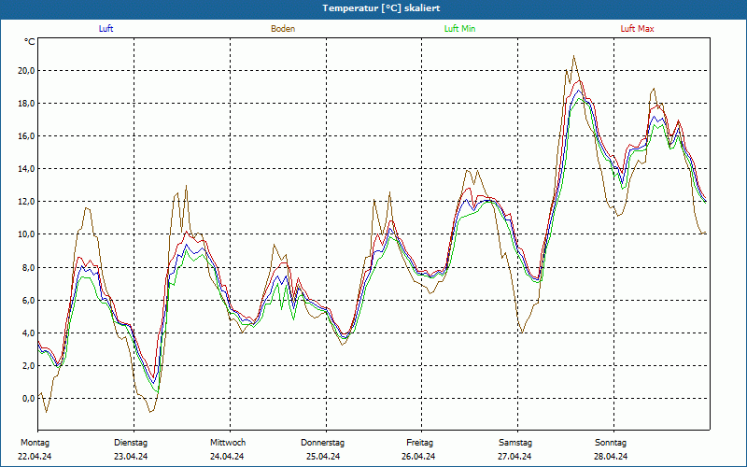The height and width of the screenshot is (467, 747).
Task: Click the Samstag day label
Action: coord(515,443)
